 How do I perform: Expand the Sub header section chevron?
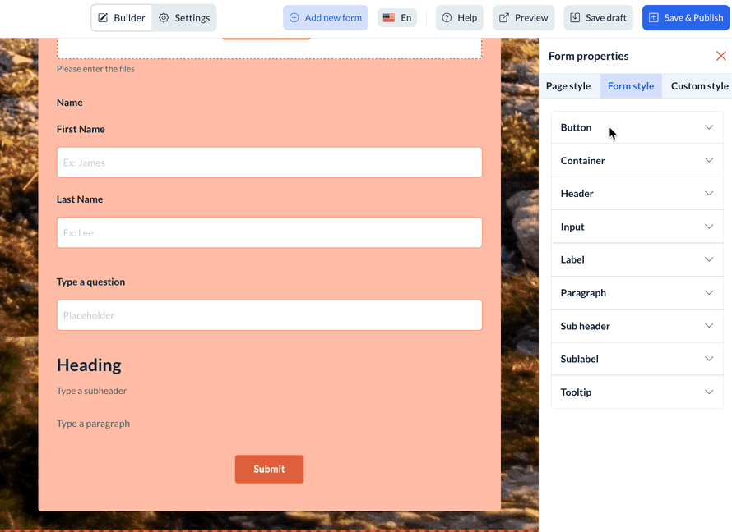point(709,326)
